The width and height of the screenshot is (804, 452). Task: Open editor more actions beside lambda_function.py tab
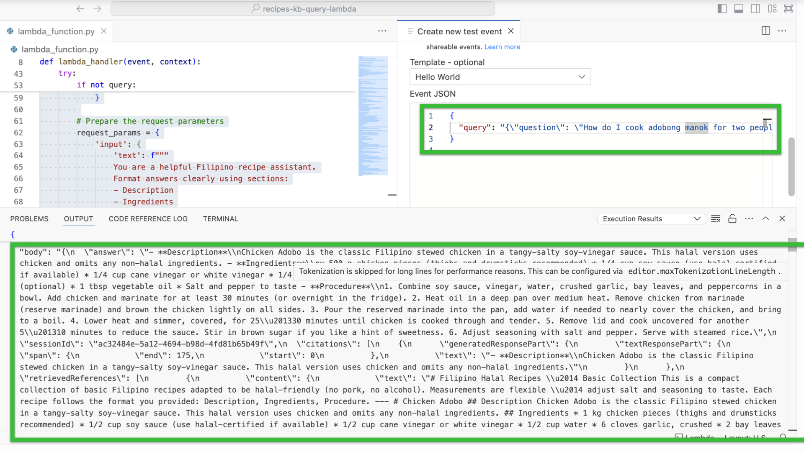(x=382, y=31)
